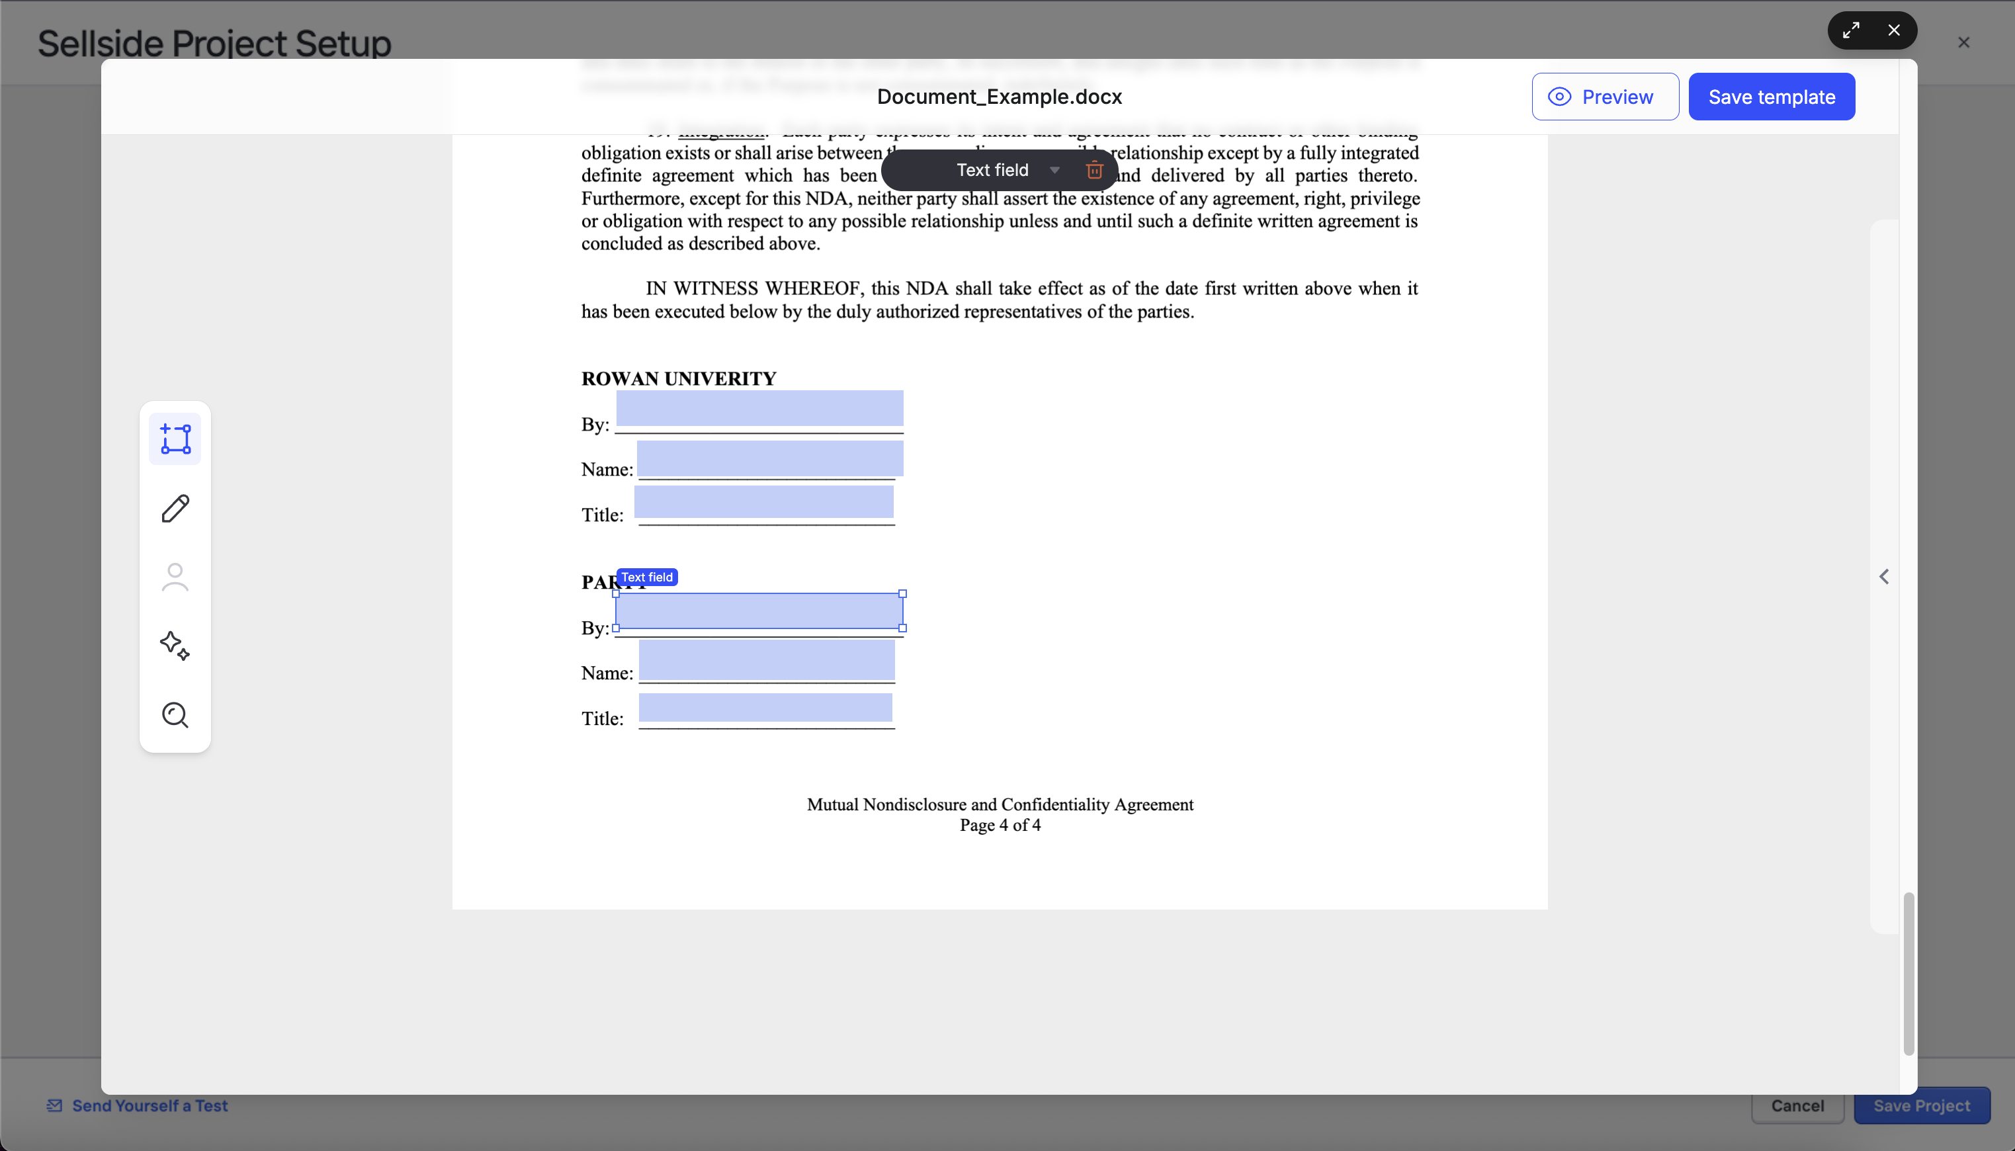Activate the AI sparkle auto-detect tool
This screenshot has height=1151, width=2015.
[175, 646]
